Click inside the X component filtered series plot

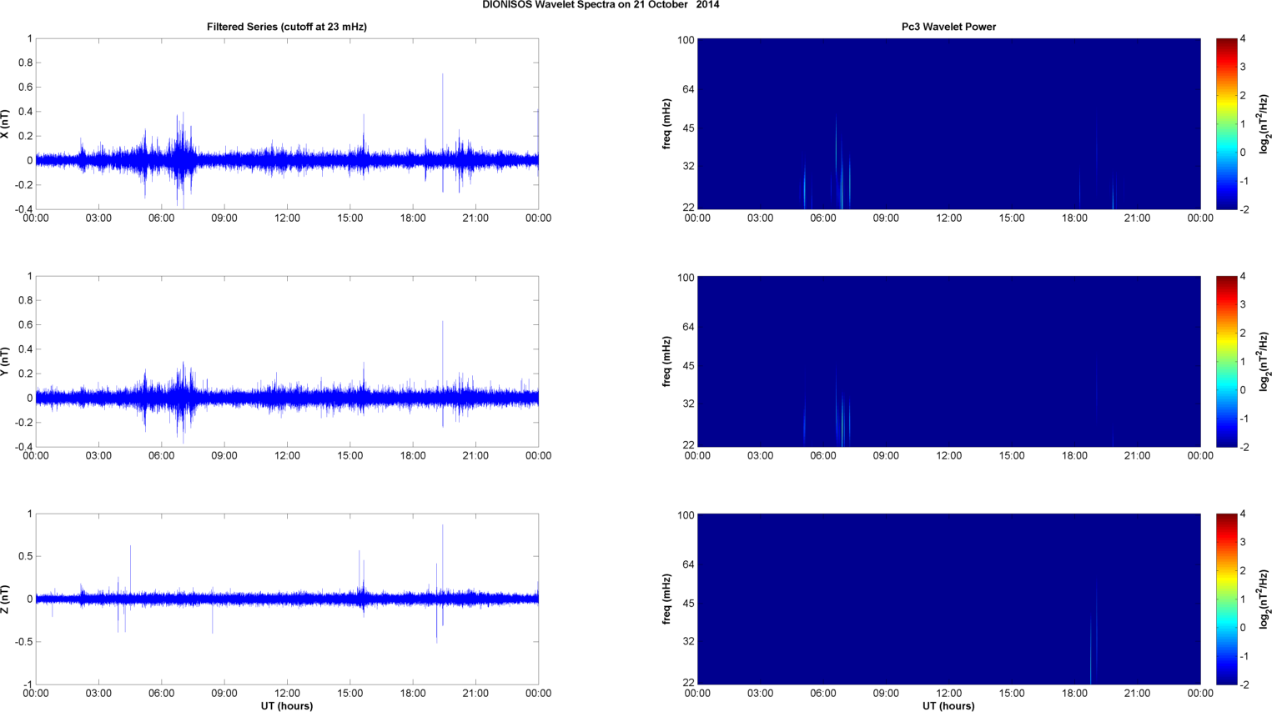click(287, 124)
